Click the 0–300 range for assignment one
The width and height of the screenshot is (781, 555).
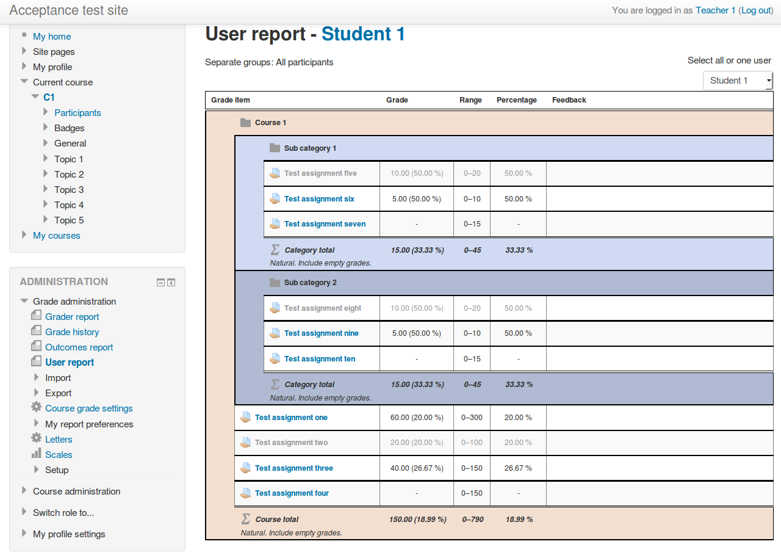(x=472, y=418)
